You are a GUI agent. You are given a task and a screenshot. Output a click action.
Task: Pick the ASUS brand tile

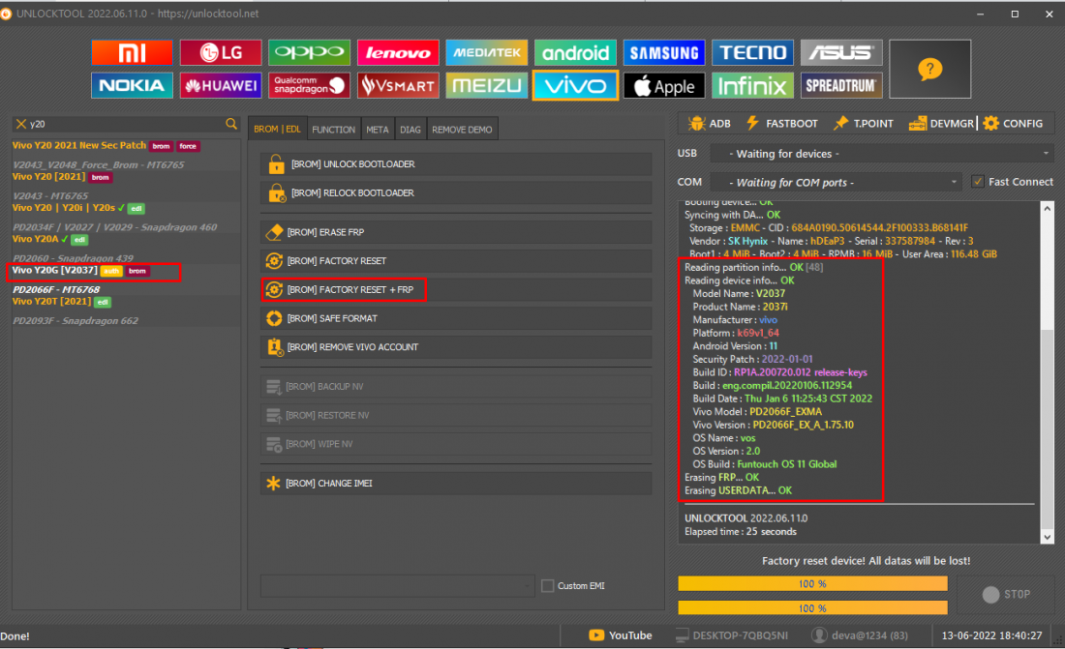[841, 52]
